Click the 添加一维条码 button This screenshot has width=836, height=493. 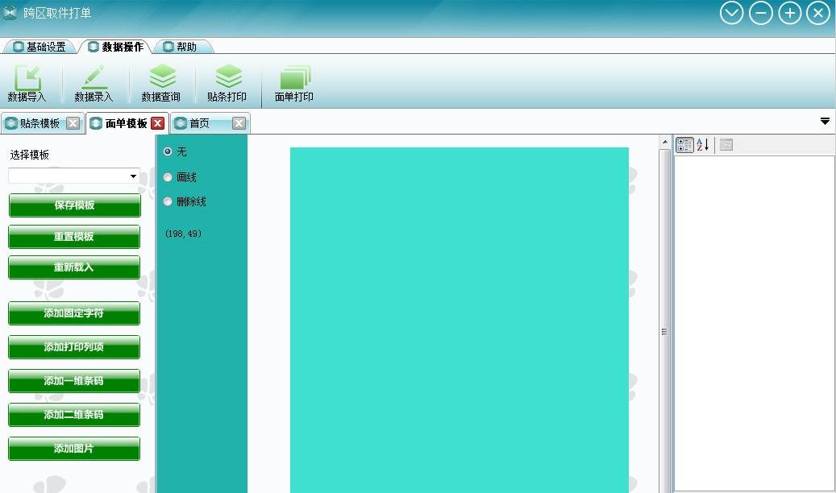click(x=74, y=381)
